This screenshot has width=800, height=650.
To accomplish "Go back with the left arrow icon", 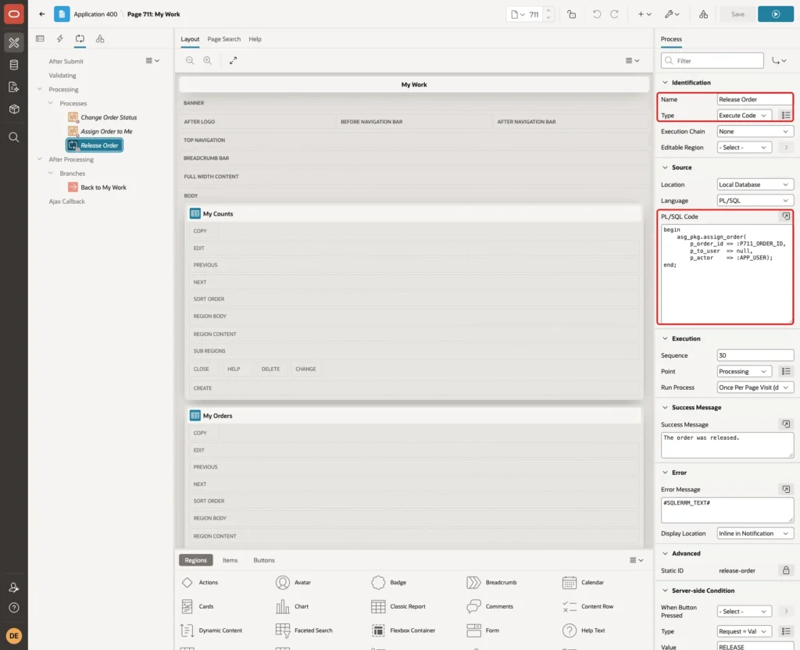I will coord(42,14).
